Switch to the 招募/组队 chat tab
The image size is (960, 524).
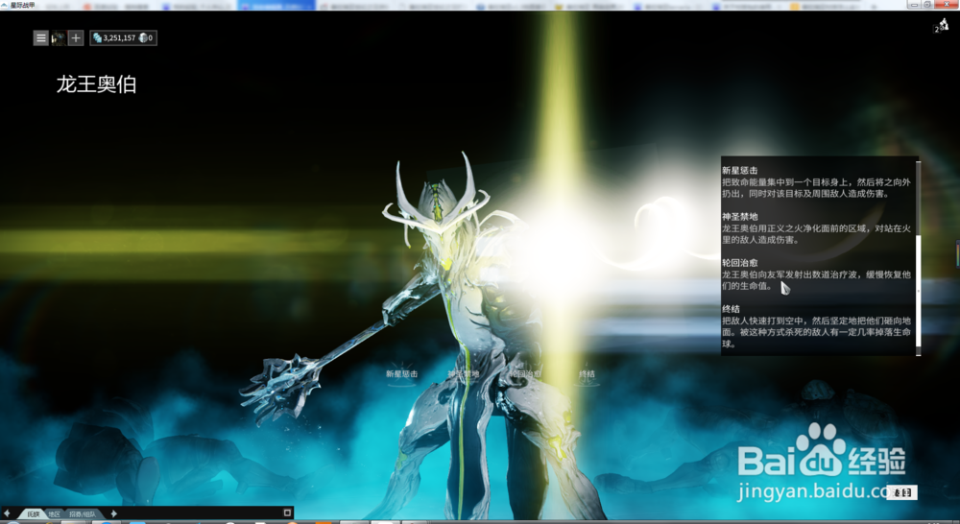pos(83,514)
